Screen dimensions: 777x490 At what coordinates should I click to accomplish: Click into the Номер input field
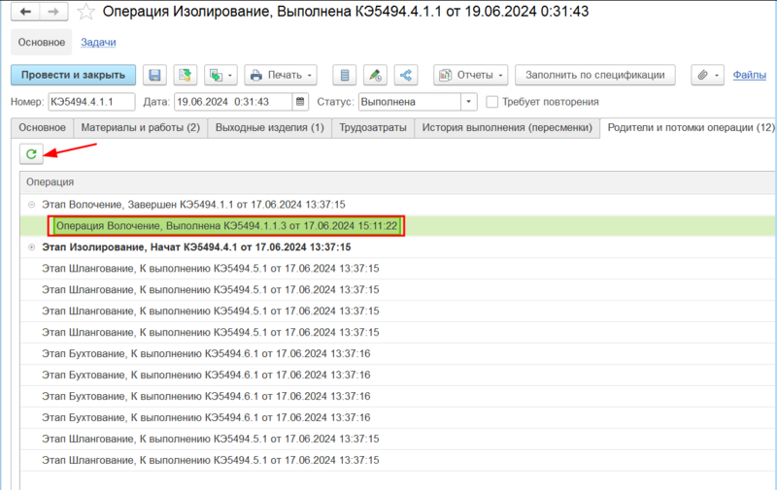(91, 102)
